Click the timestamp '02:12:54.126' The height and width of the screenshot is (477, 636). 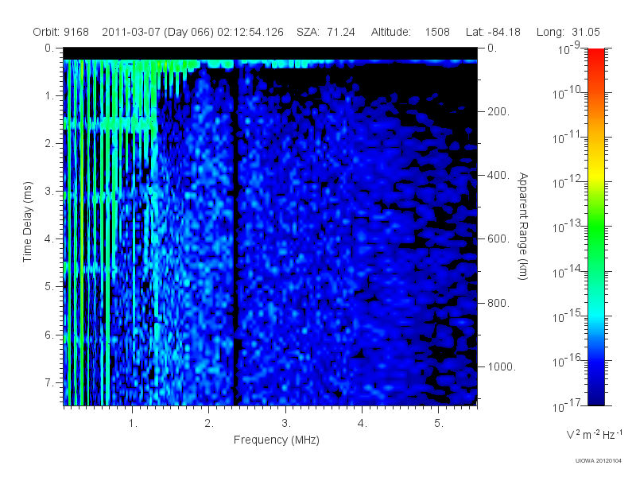pos(250,32)
